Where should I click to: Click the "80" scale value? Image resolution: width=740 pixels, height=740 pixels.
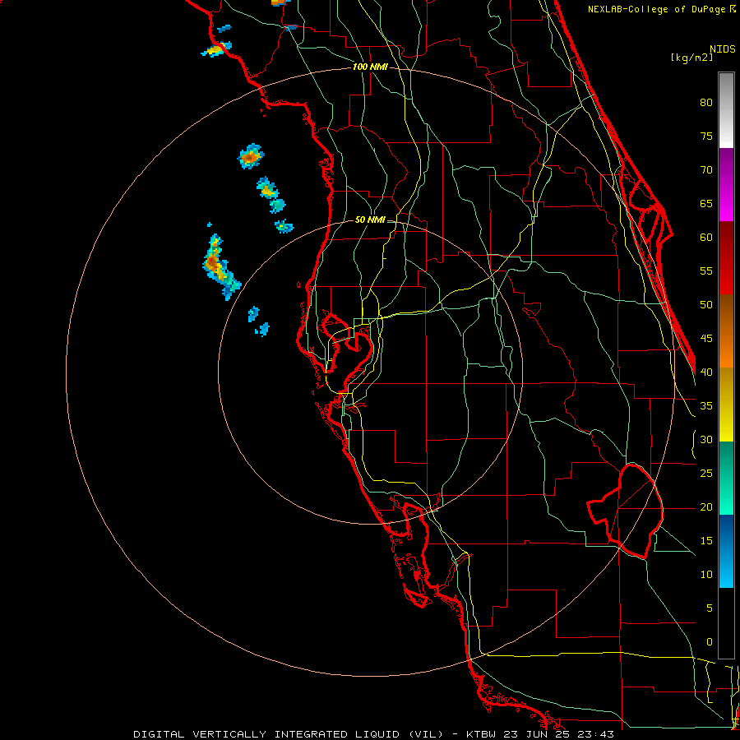706,103
